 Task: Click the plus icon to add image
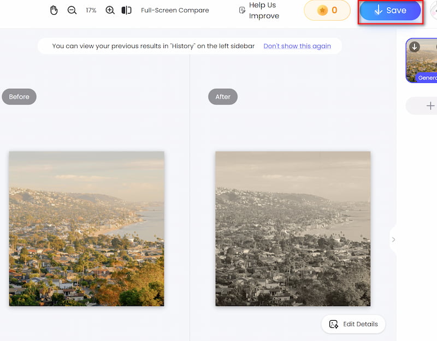(x=430, y=106)
